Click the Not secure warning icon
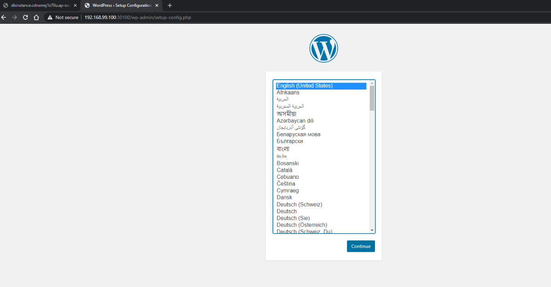551x287 pixels. [x=50, y=17]
